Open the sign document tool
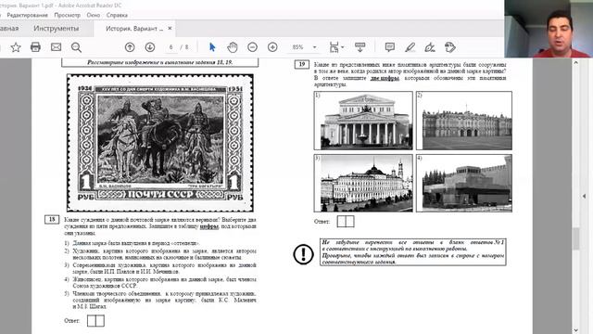 click(430, 47)
